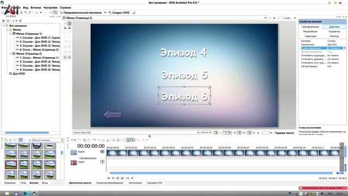This screenshot has height=196, width=348.
Task: Open the Глава назначения value dropdown
Action: point(344,48)
